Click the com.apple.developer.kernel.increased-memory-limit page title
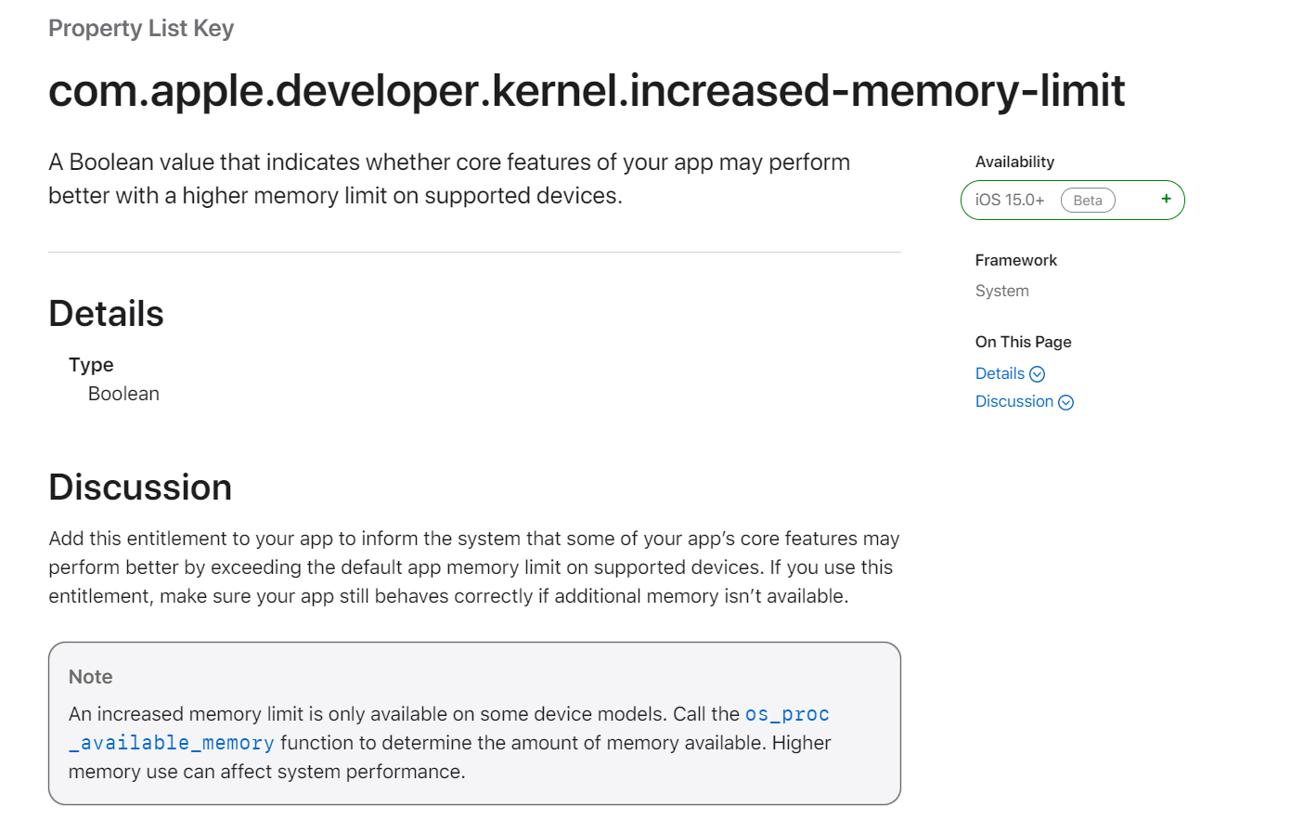1291x833 pixels. [586, 91]
